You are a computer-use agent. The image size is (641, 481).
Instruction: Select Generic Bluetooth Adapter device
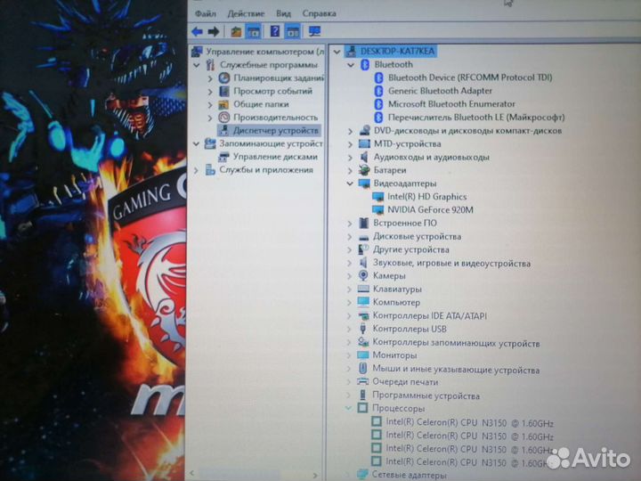point(440,91)
